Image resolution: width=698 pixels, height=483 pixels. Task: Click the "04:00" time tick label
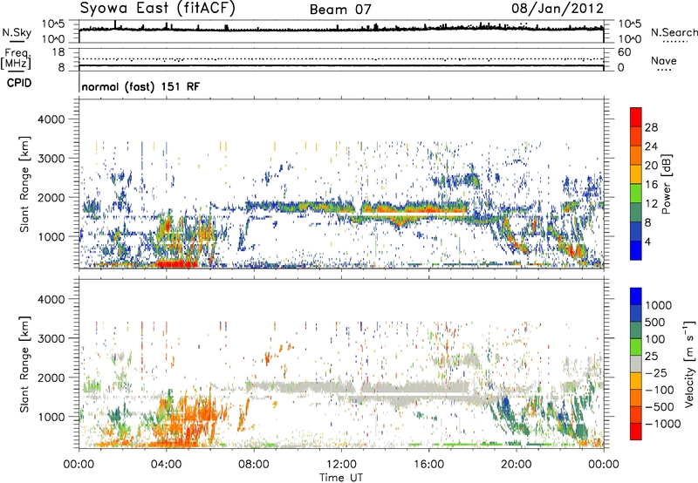coord(166,465)
